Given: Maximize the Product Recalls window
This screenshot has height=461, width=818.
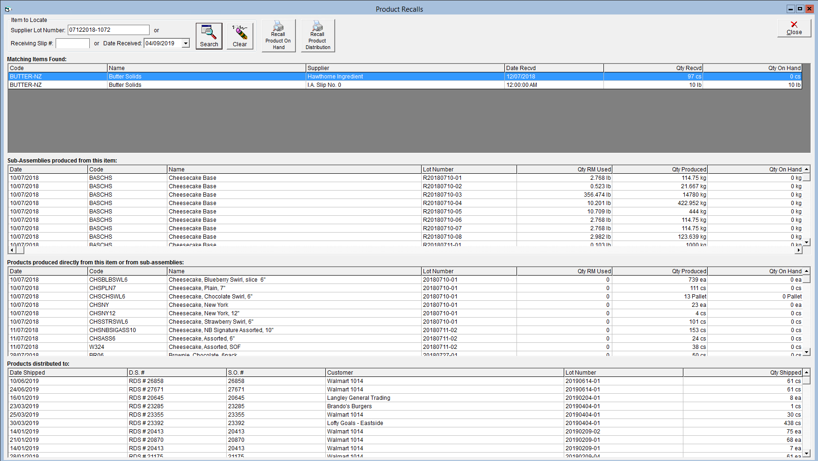Looking at the screenshot, I should point(800,9).
